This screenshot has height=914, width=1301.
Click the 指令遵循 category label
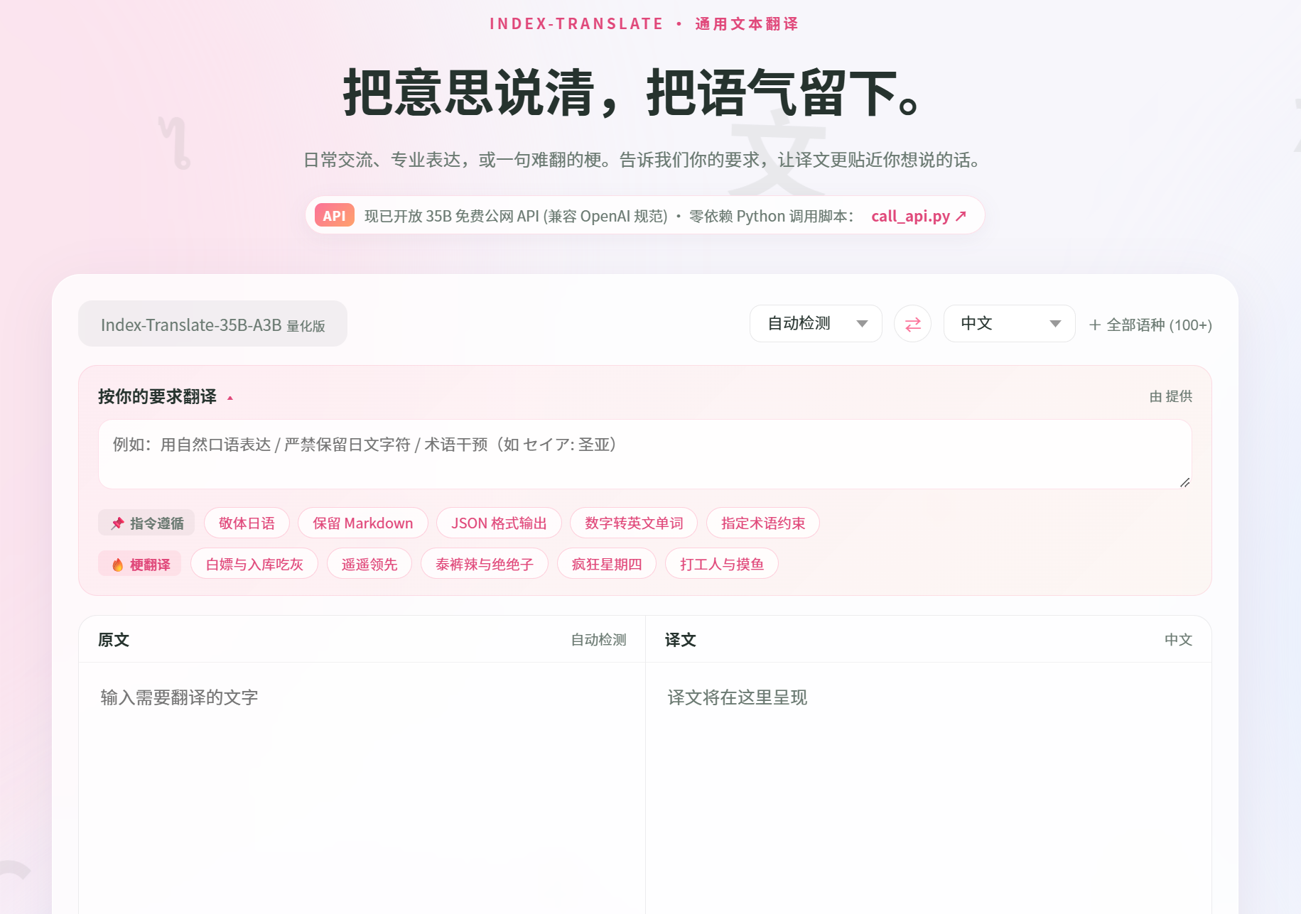click(146, 523)
